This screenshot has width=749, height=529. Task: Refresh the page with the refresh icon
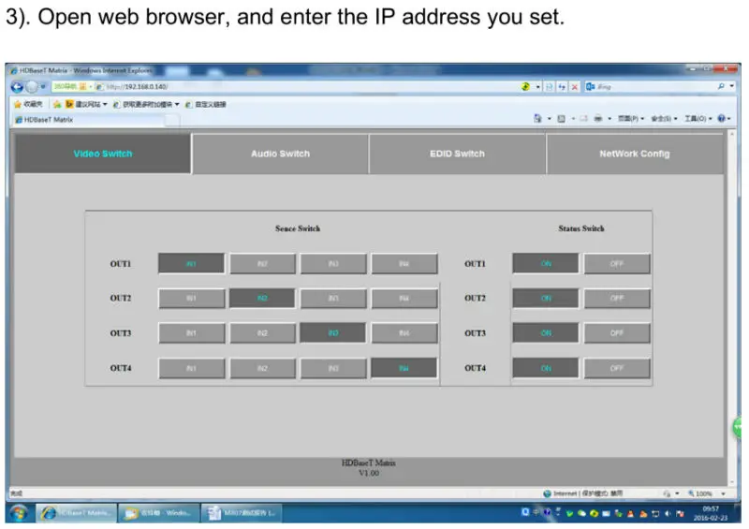pyautogui.click(x=562, y=87)
